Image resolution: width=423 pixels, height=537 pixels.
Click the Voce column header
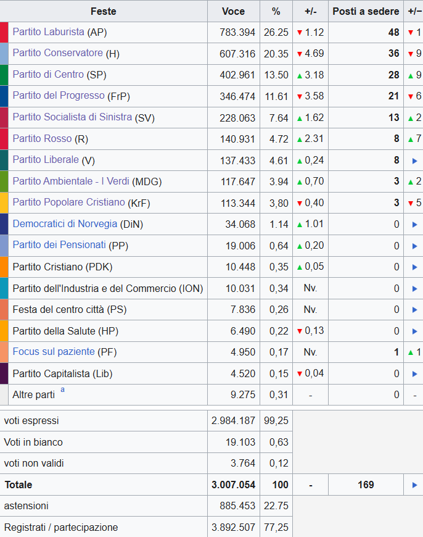point(233,11)
